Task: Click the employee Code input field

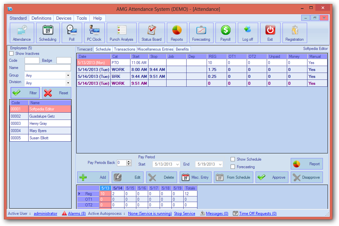Action: coord(32,60)
